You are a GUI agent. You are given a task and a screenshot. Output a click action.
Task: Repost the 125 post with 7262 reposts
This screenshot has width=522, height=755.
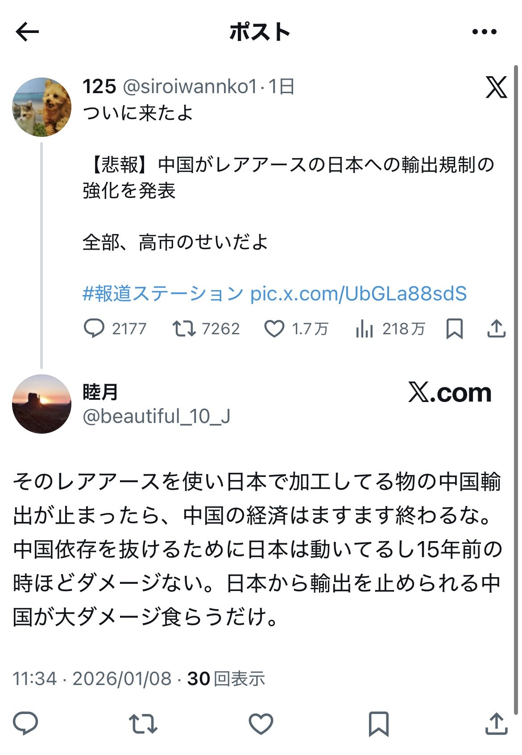pos(206,328)
